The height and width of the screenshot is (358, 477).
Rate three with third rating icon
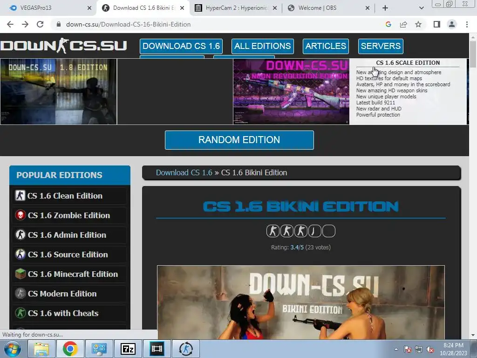301,231
